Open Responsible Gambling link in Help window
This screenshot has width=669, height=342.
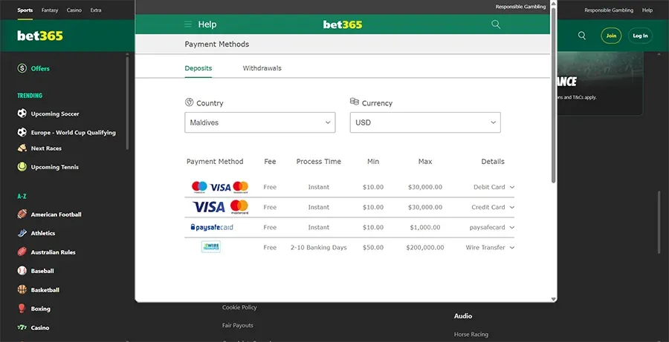pos(520,7)
